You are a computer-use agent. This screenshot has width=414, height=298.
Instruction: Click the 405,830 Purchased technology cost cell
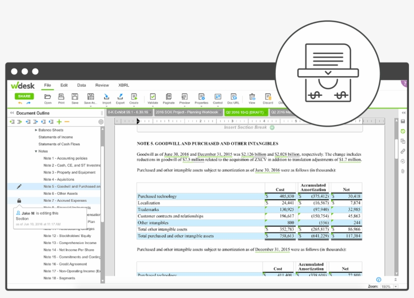[x=280, y=196]
